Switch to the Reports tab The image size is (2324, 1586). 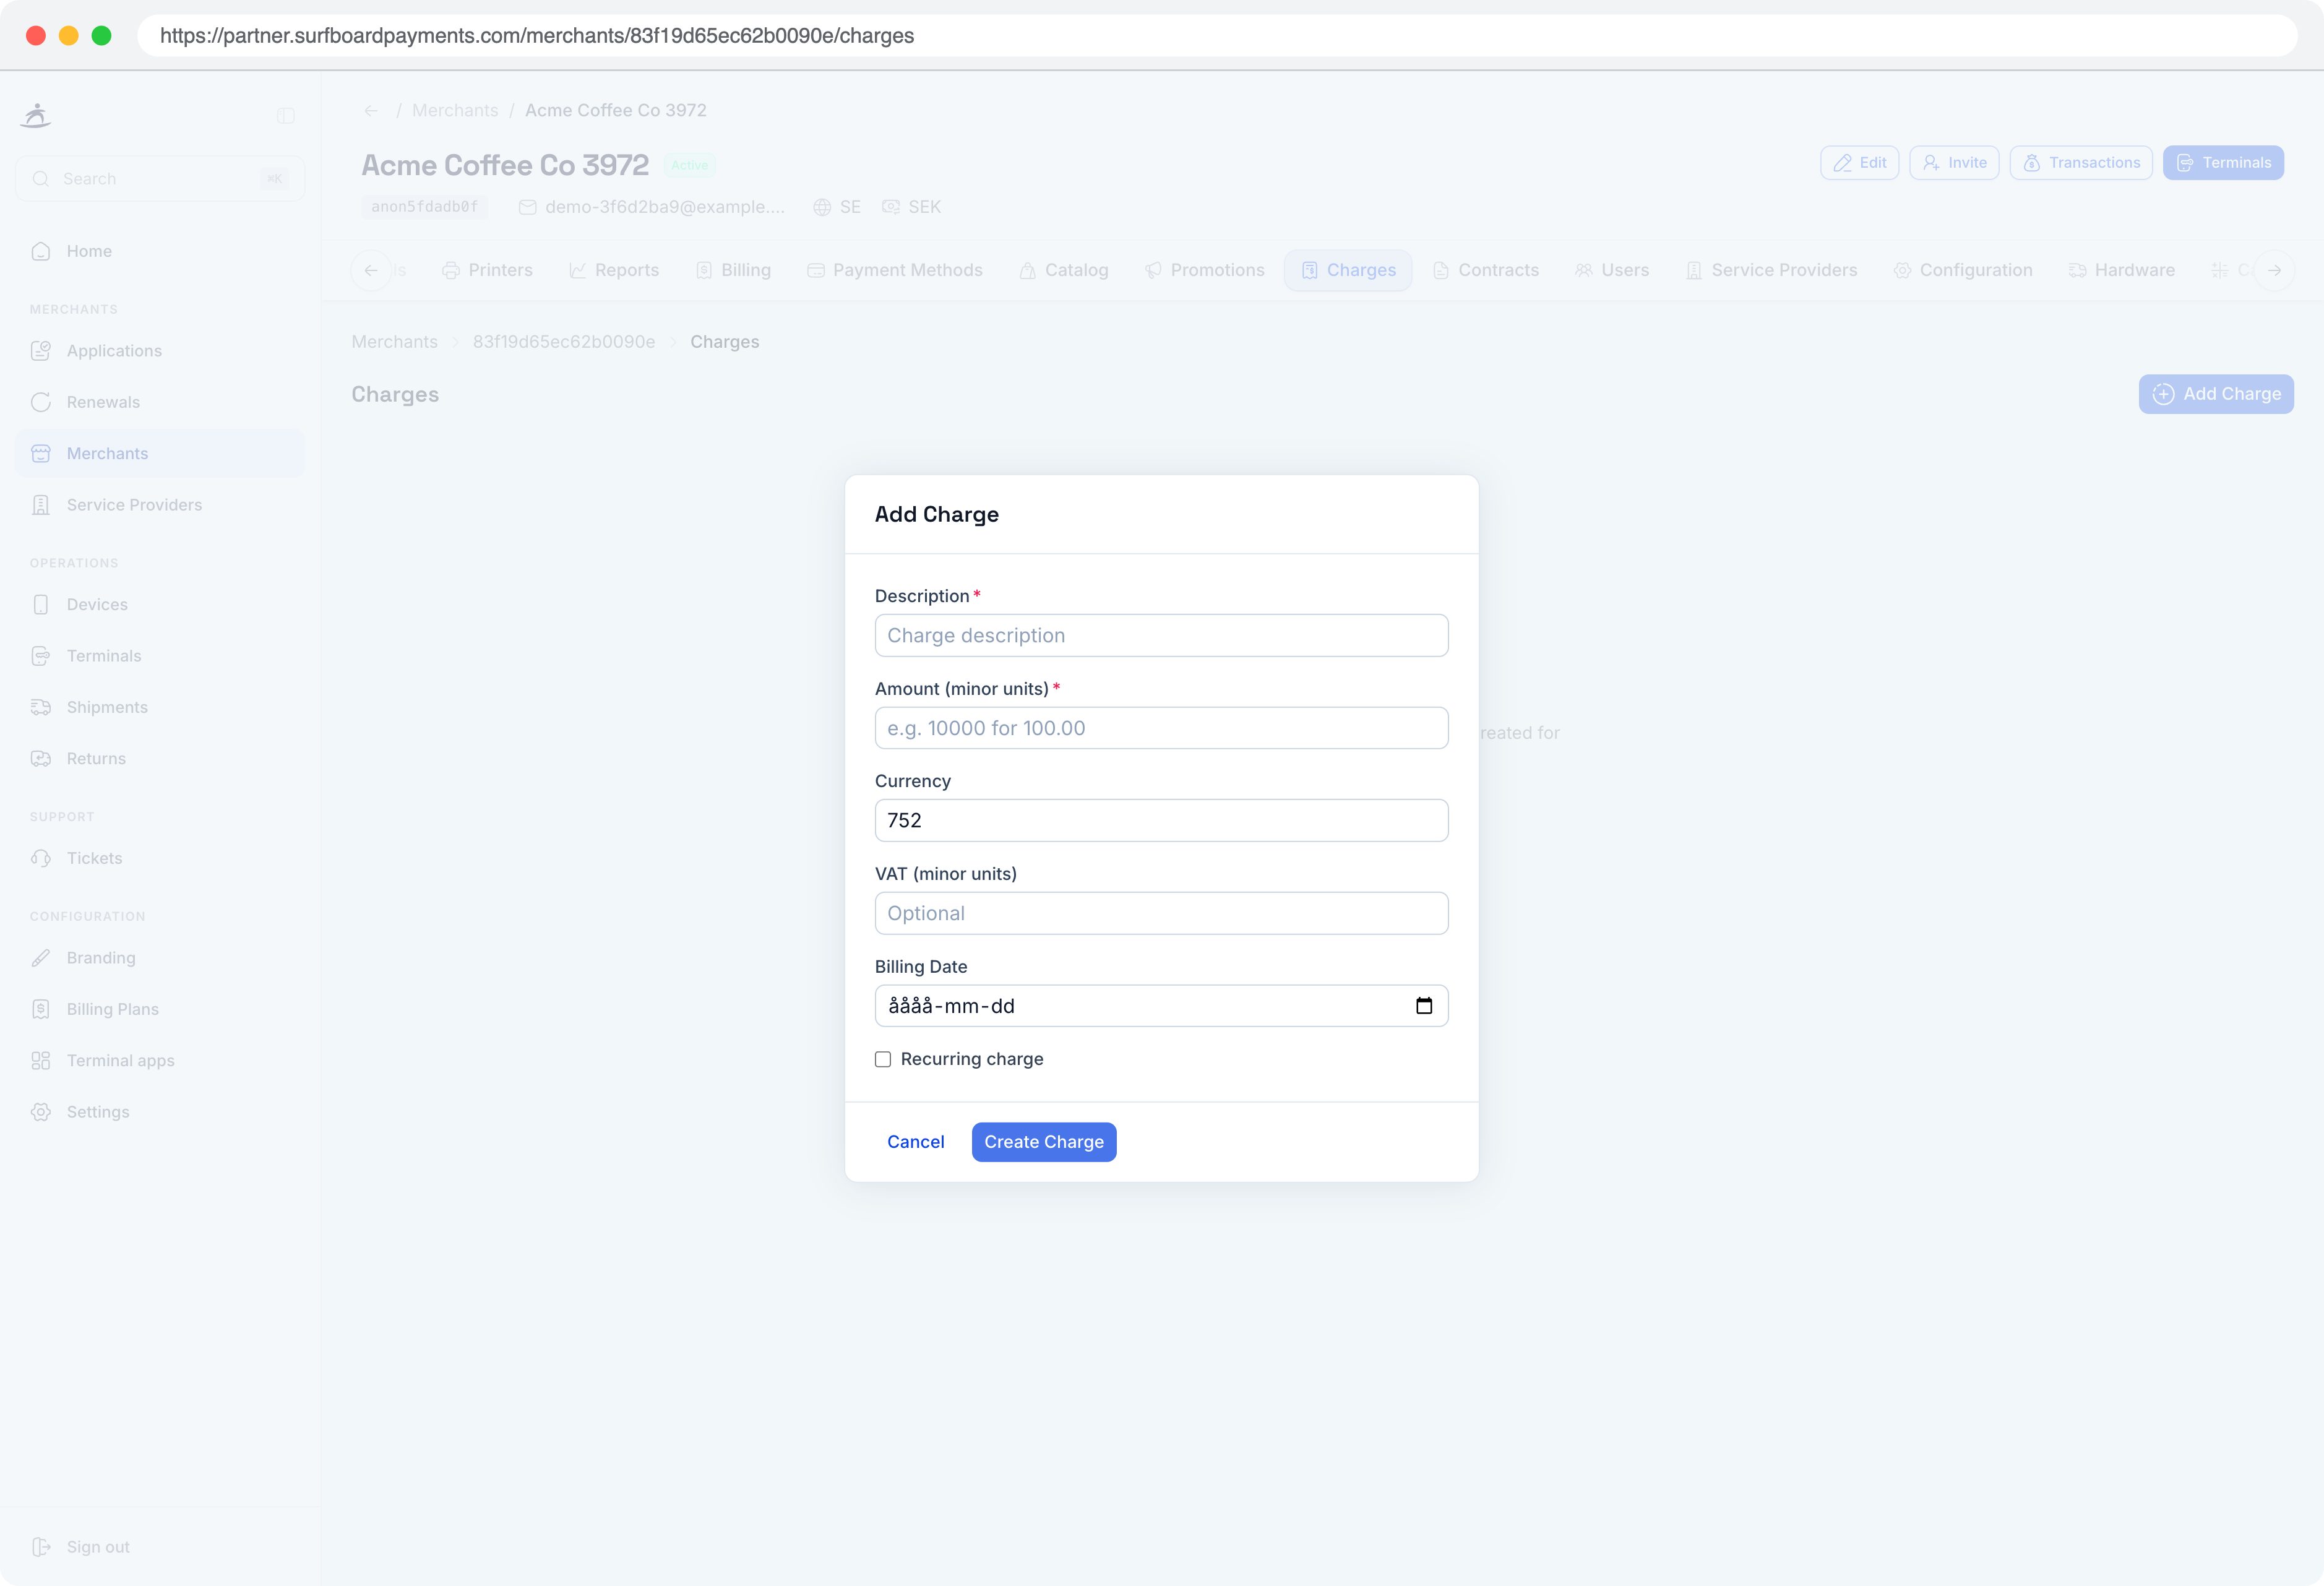[x=614, y=270]
